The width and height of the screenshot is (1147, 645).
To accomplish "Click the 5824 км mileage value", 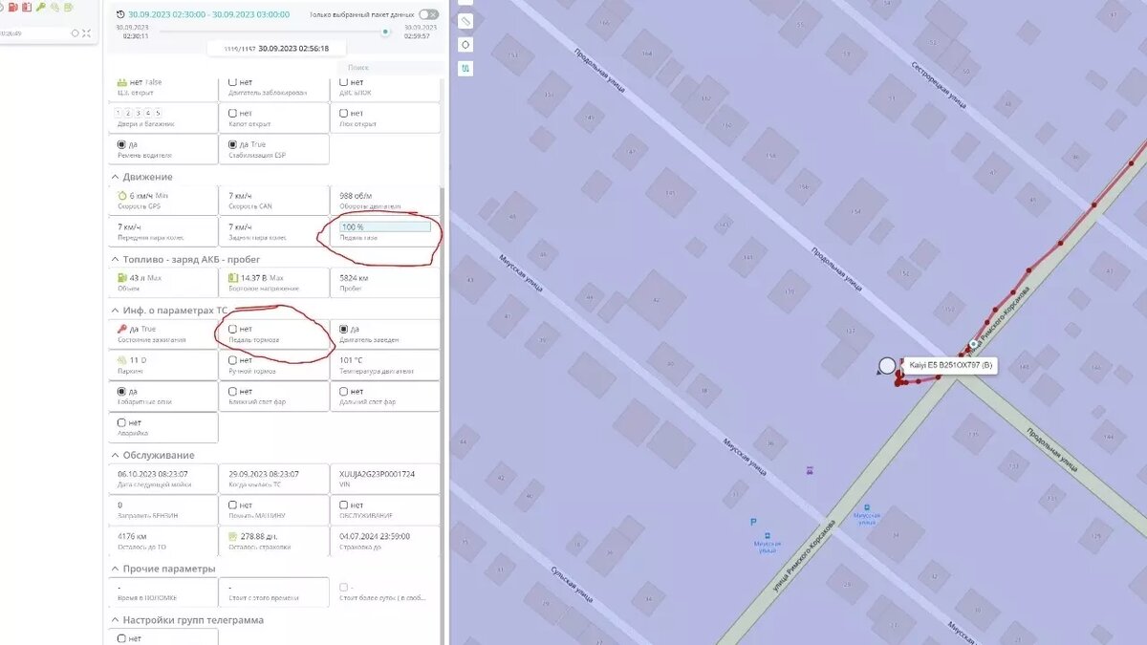I will [354, 278].
